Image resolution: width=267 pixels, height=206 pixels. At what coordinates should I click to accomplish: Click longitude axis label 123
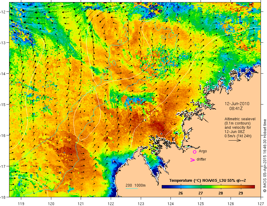pos(141,204)
